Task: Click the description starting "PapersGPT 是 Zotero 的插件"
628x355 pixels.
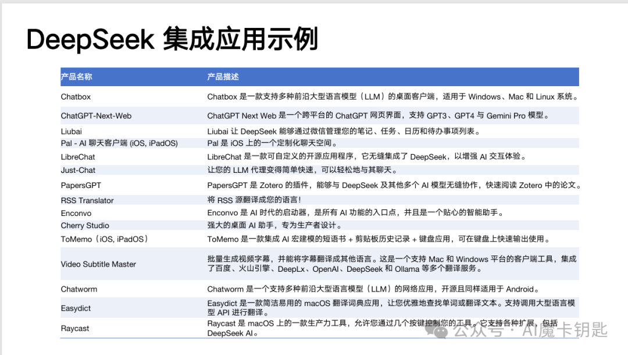Action: click(394, 184)
